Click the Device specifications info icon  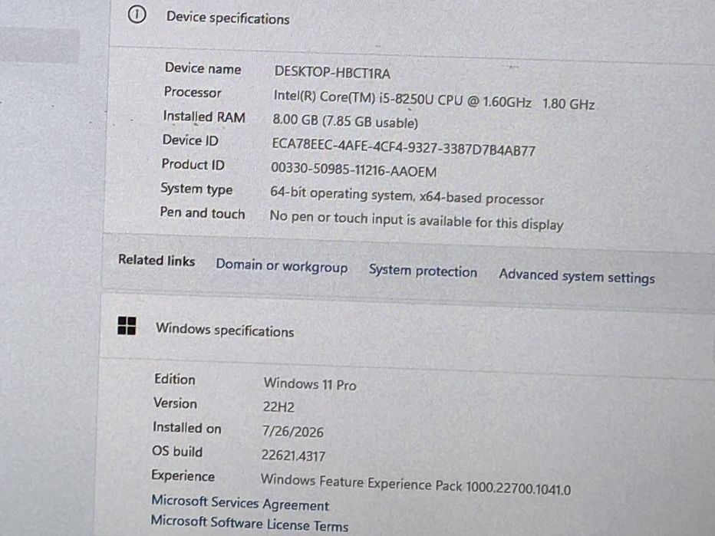tap(137, 15)
